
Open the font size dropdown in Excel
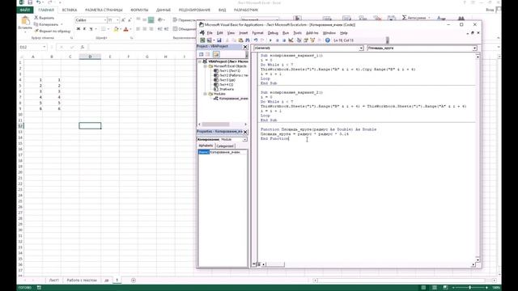[117, 20]
